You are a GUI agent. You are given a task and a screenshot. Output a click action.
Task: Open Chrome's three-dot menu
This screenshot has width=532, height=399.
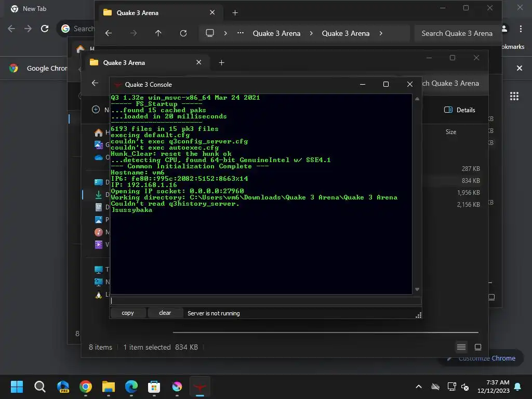pos(521,29)
